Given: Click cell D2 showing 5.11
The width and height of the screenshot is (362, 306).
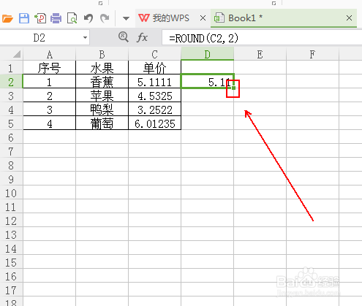Looking at the screenshot, I should 207,81.
